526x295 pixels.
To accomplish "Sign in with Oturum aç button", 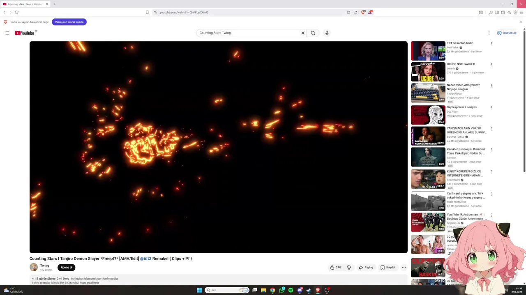I will point(507,33).
